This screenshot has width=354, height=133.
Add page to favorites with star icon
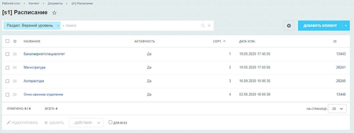pyautogui.click(x=54, y=13)
